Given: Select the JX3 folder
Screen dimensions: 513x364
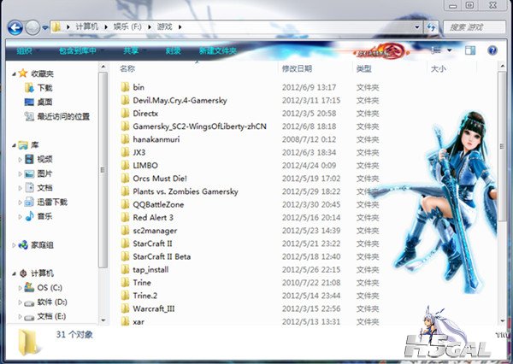Looking at the screenshot, I should [139, 152].
